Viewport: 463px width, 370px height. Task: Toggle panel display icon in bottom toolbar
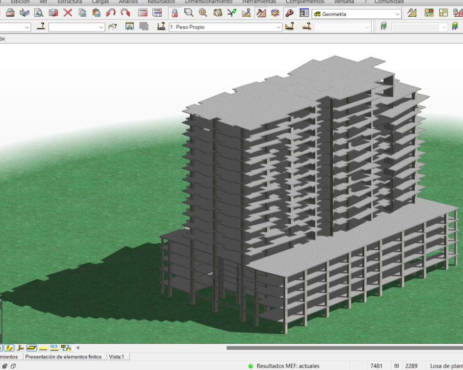tap(31, 347)
